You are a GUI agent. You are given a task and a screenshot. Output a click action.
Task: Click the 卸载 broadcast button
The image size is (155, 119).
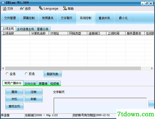point(34,99)
